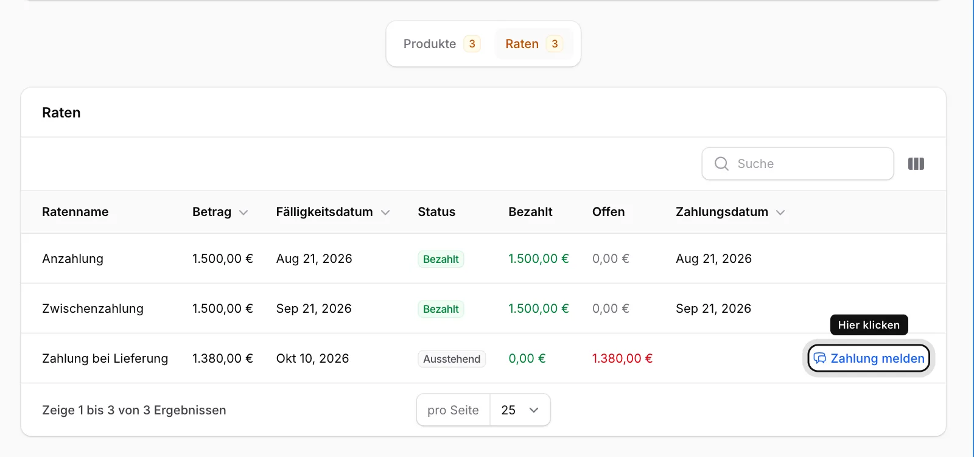The height and width of the screenshot is (457, 974).
Task: Click the Ratenname column header
Action: tap(75, 212)
